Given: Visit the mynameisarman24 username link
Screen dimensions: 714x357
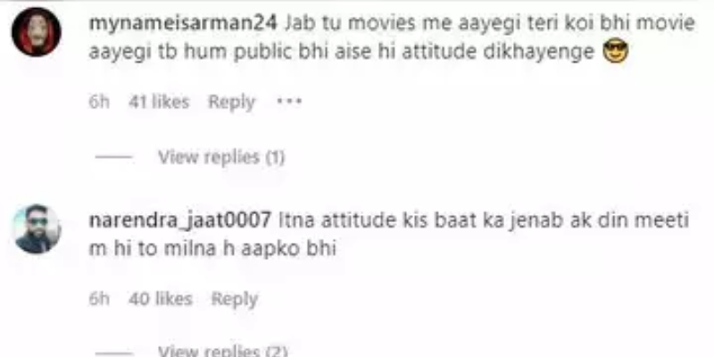Looking at the screenshot, I should click(x=183, y=23).
